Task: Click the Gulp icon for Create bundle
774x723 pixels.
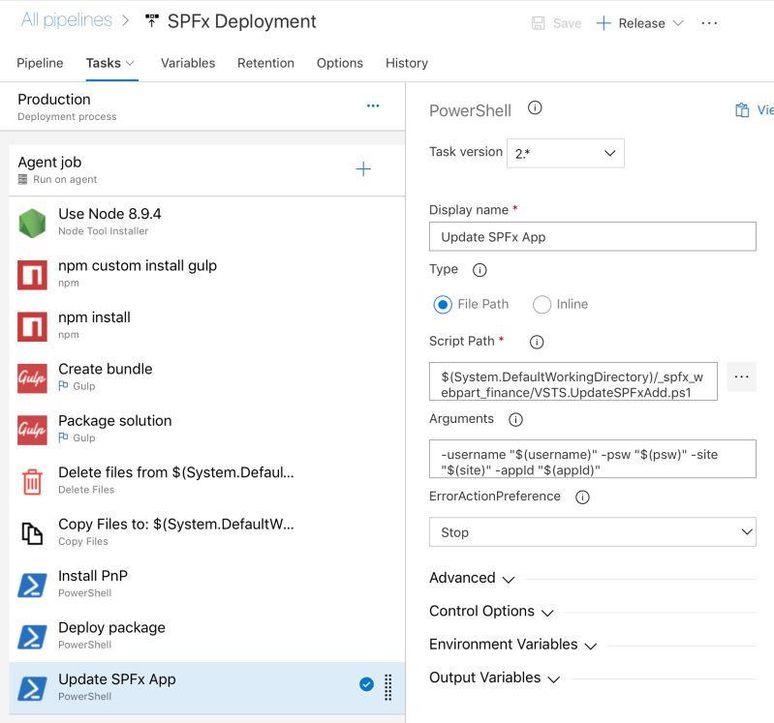Action: pos(32,378)
